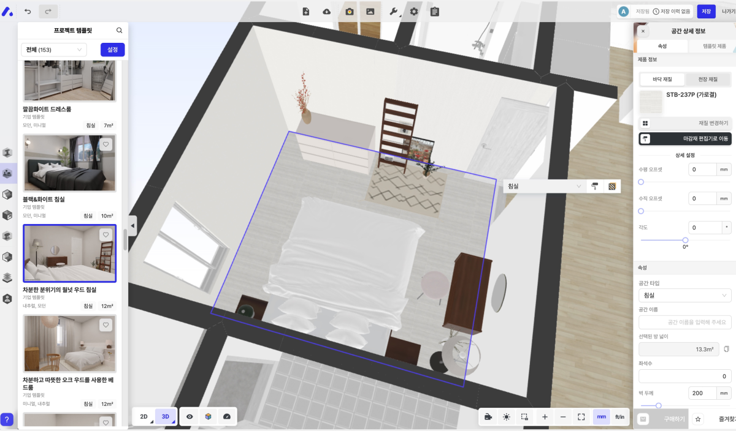Screen dimensions: 736x431
Task: Click the speedometer performance icon
Action: pos(227,416)
